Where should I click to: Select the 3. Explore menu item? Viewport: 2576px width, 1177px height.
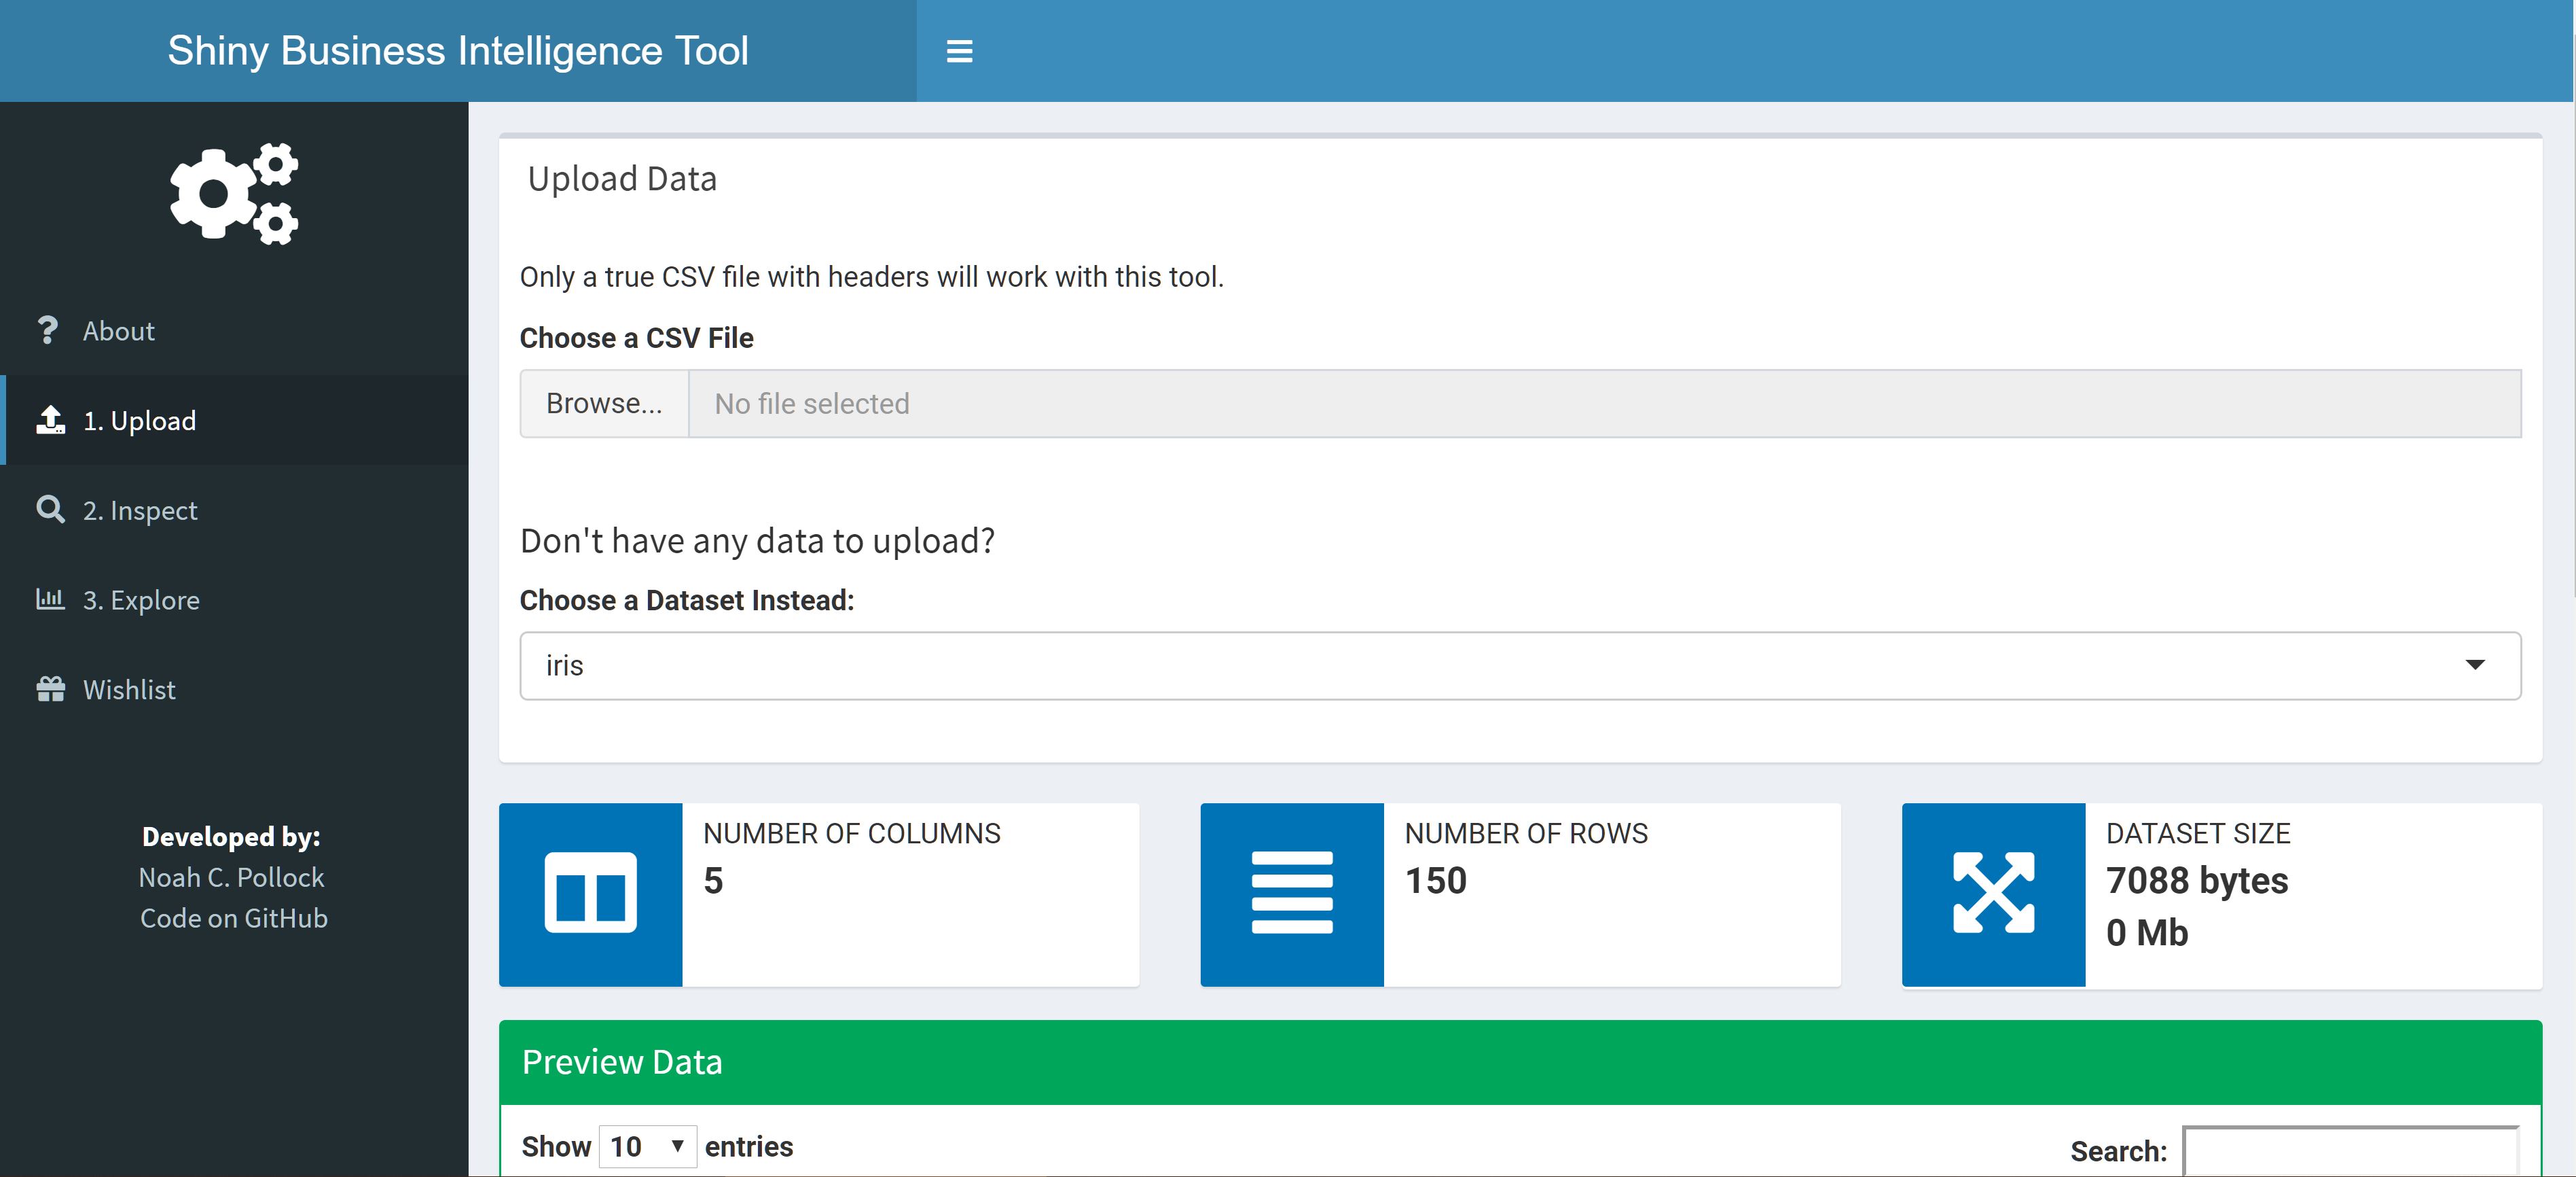[141, 599]
